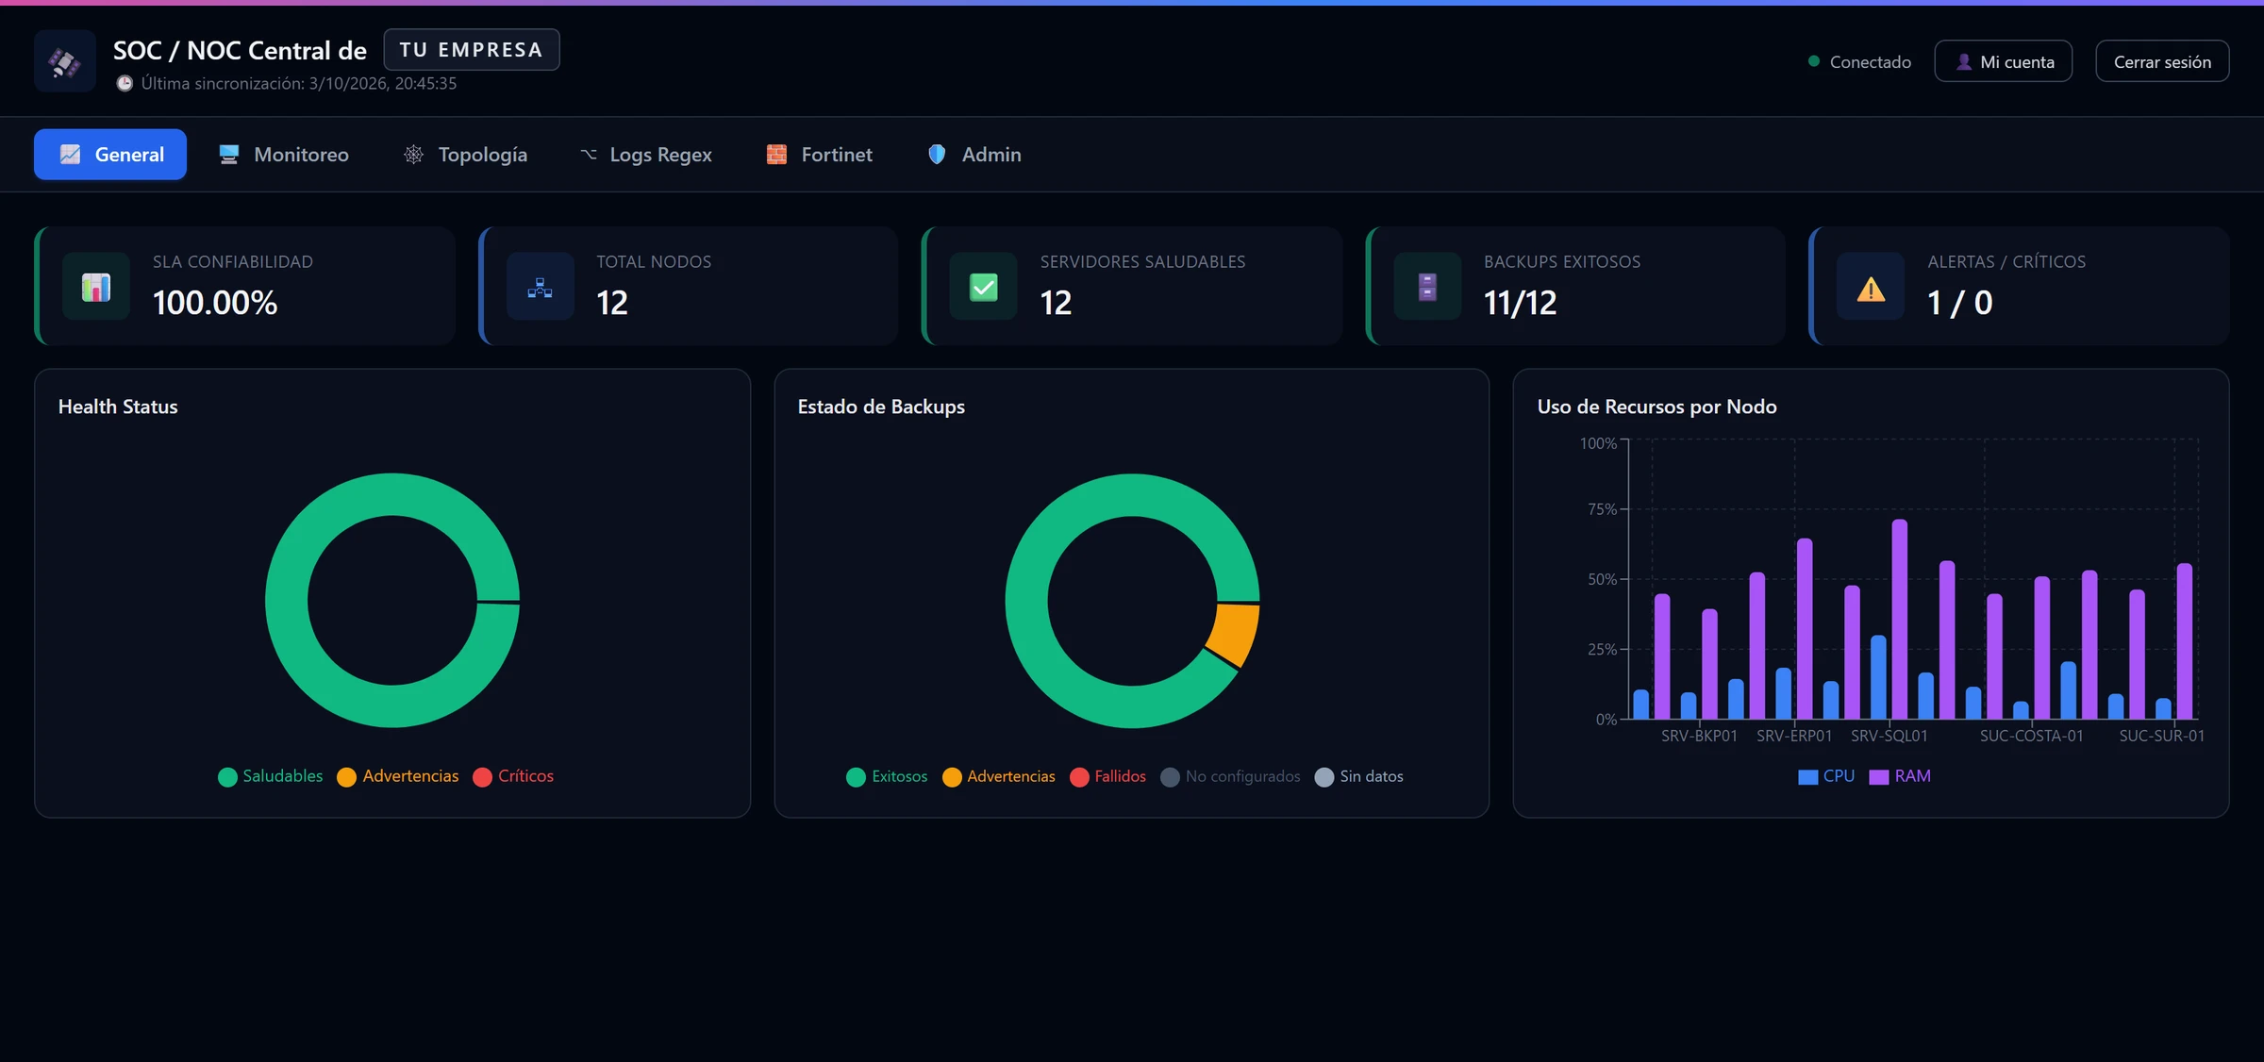Click the Logs Regex symbol icon
Screen dimensions: 2264x1062
[x=589, y=155]
